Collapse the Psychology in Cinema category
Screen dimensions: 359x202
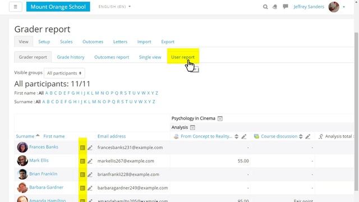point(220,118)
